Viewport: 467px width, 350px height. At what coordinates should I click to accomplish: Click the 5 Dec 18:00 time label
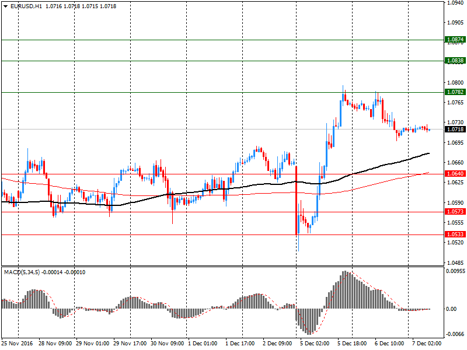[x=352, y=344]
